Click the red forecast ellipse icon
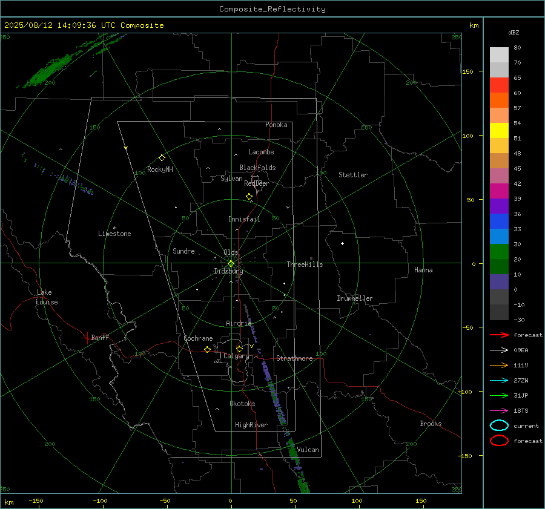 click(499, 441)
